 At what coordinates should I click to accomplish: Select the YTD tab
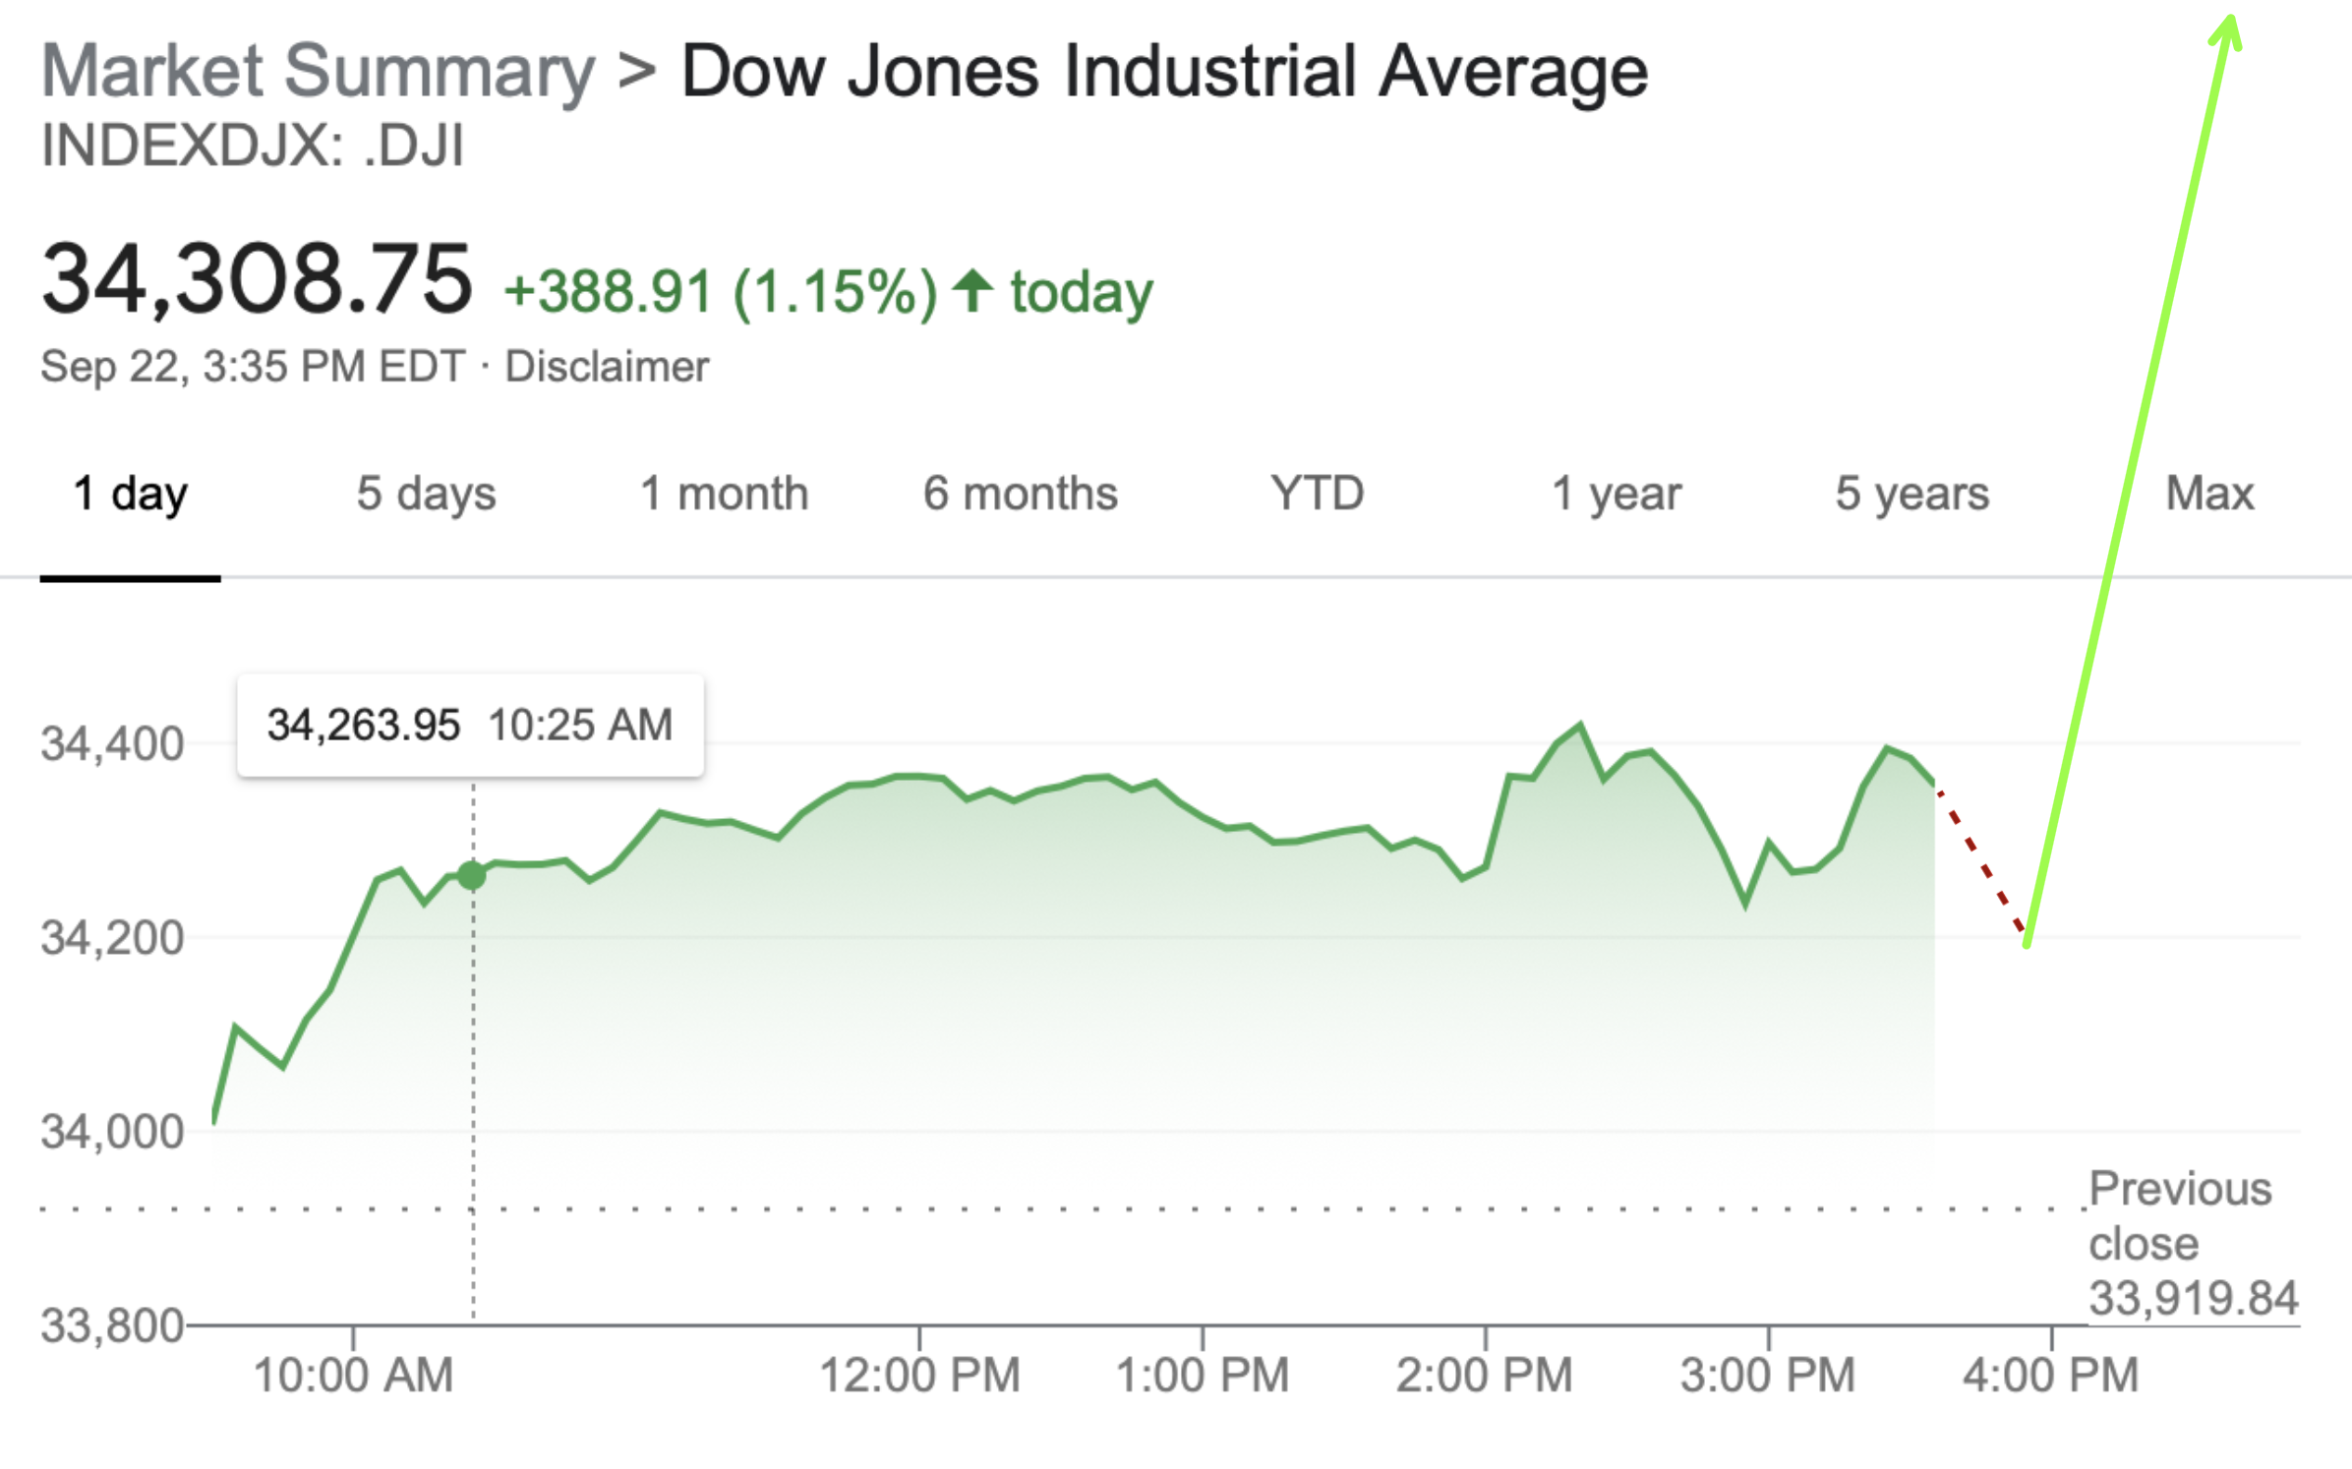(x=1317, y=493)
